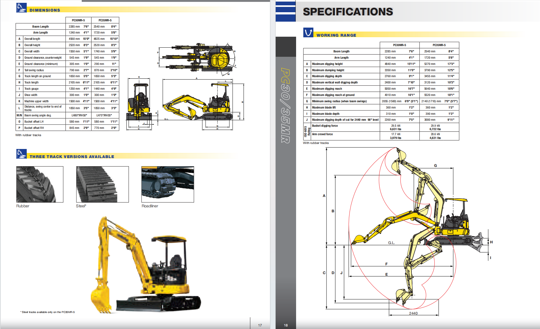Click the G.L. label in the working range diagram
540x329 pixels.
(x=391, y=243)
